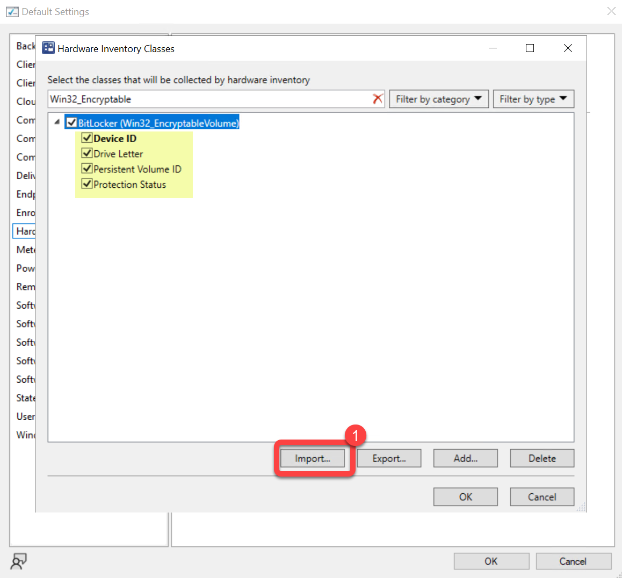Select the 'Protection Status' label
Screen dimensions: 622x578
(x=129, y=185)
